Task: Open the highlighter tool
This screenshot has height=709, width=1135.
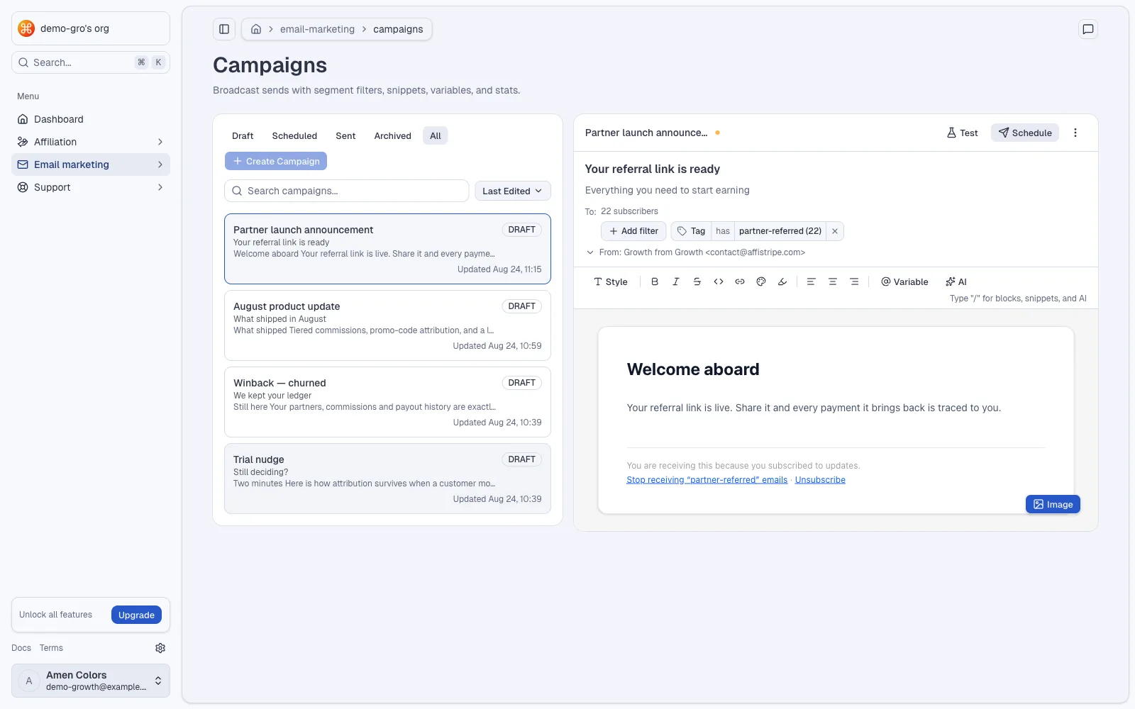Action: coord(782,281)
